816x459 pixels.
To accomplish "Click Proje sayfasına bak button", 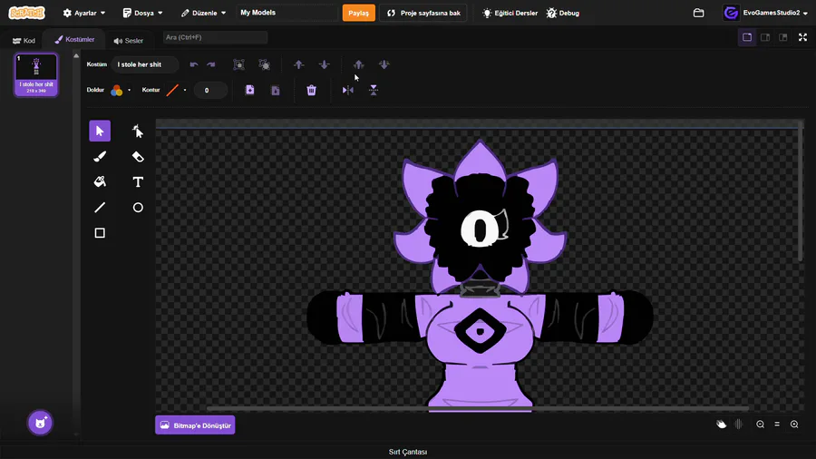I will 423,13.
